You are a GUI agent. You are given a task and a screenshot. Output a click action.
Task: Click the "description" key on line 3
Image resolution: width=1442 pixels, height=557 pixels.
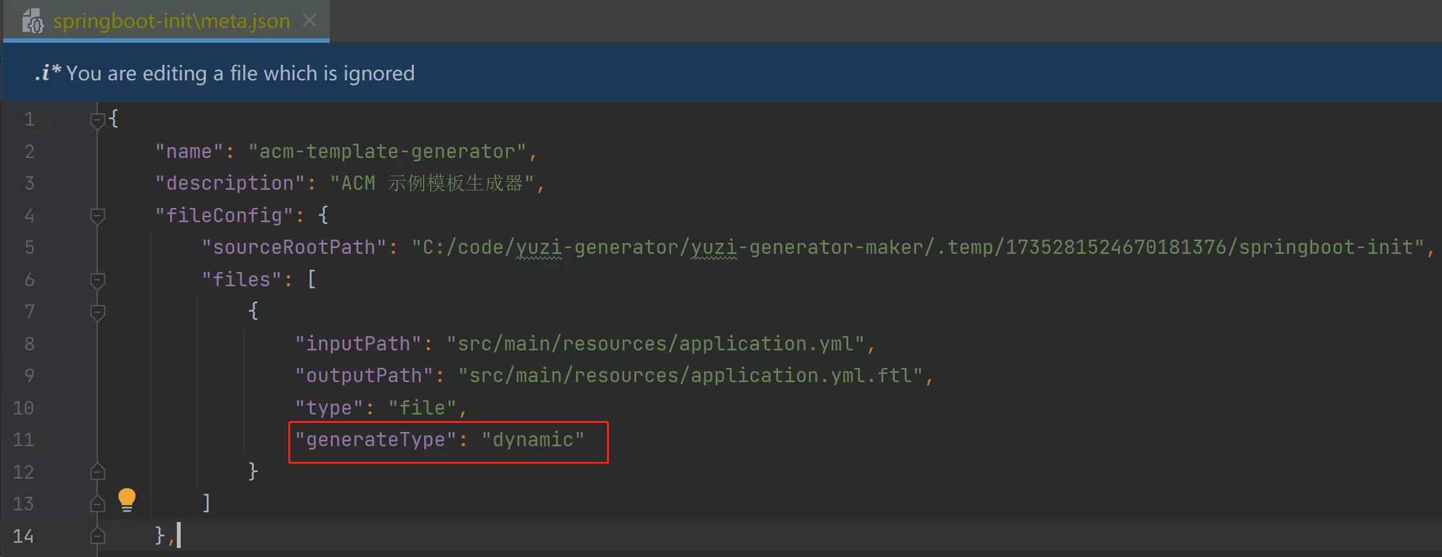point(230,183)
